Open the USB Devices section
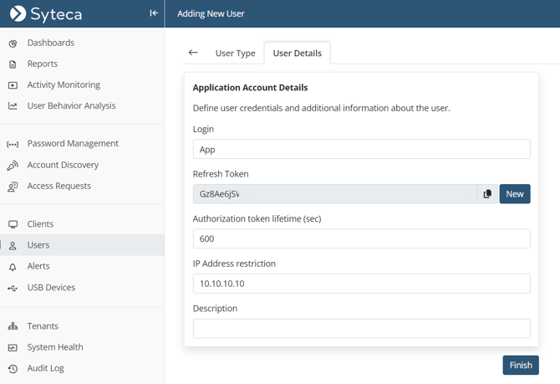This screenshot has width=560, height=384. [x=51, y=288]
